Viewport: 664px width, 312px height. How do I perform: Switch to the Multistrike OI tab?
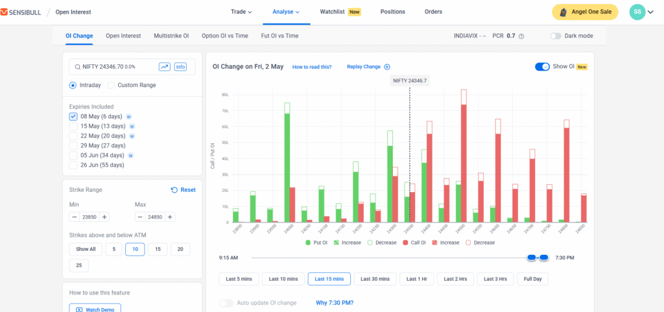[171, 36]
